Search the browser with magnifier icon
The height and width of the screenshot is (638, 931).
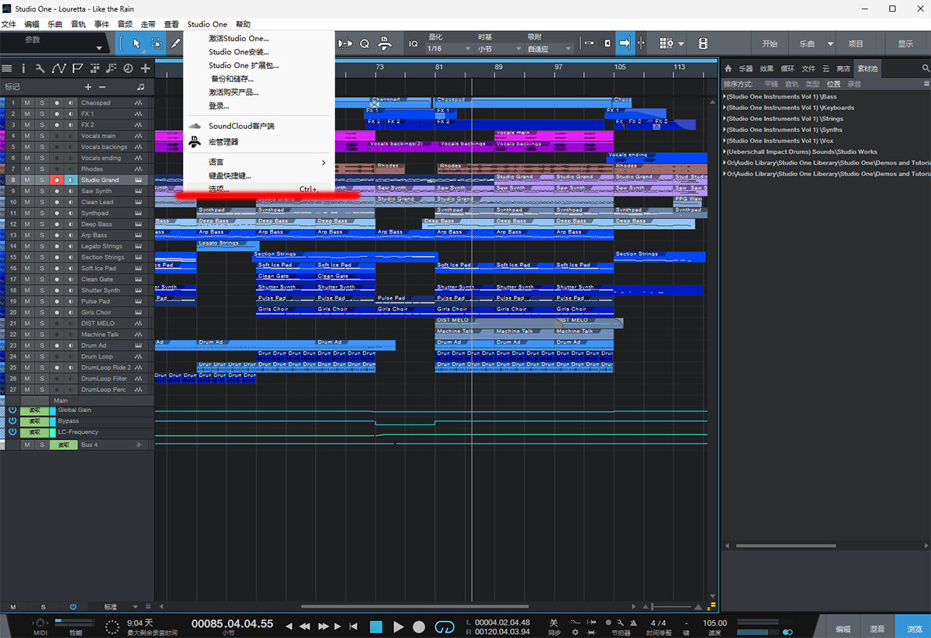point(926,68)
